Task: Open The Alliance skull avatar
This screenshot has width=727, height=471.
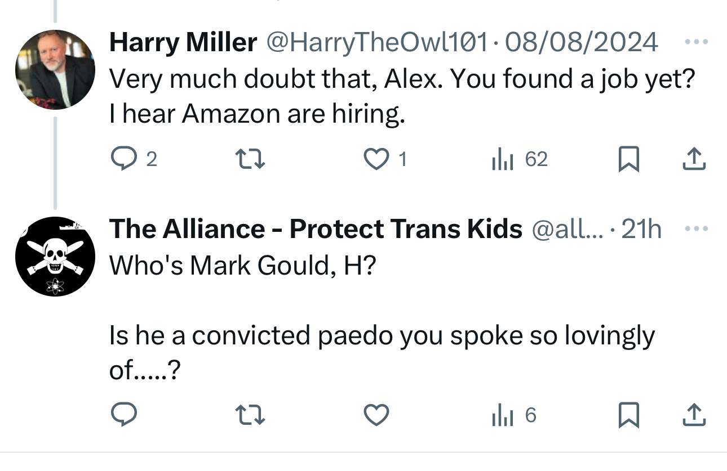Action: click(x=55, y=256)
